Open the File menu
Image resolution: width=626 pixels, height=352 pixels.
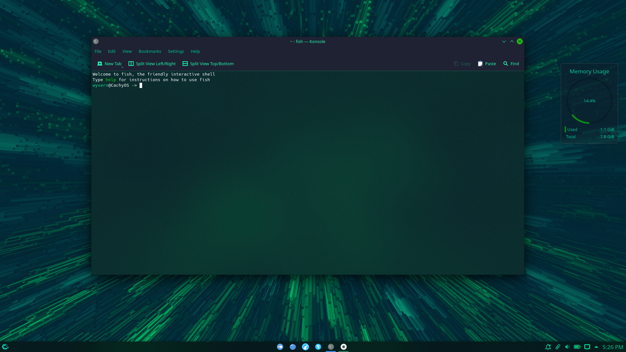point(98,51)
